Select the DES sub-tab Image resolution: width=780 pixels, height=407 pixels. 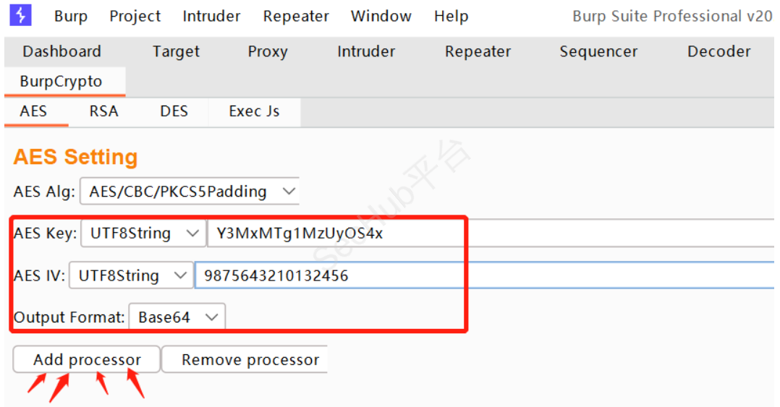point(174,111)
